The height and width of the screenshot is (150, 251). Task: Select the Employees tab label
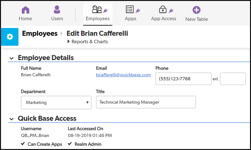click(98, 19)
